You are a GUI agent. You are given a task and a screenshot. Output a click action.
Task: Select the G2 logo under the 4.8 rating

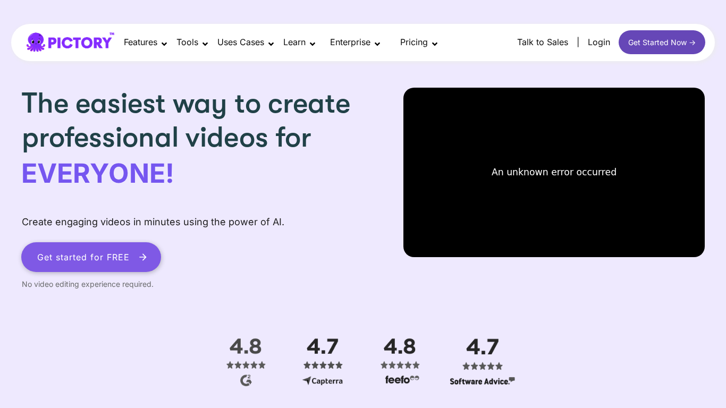tap(246, 380)
